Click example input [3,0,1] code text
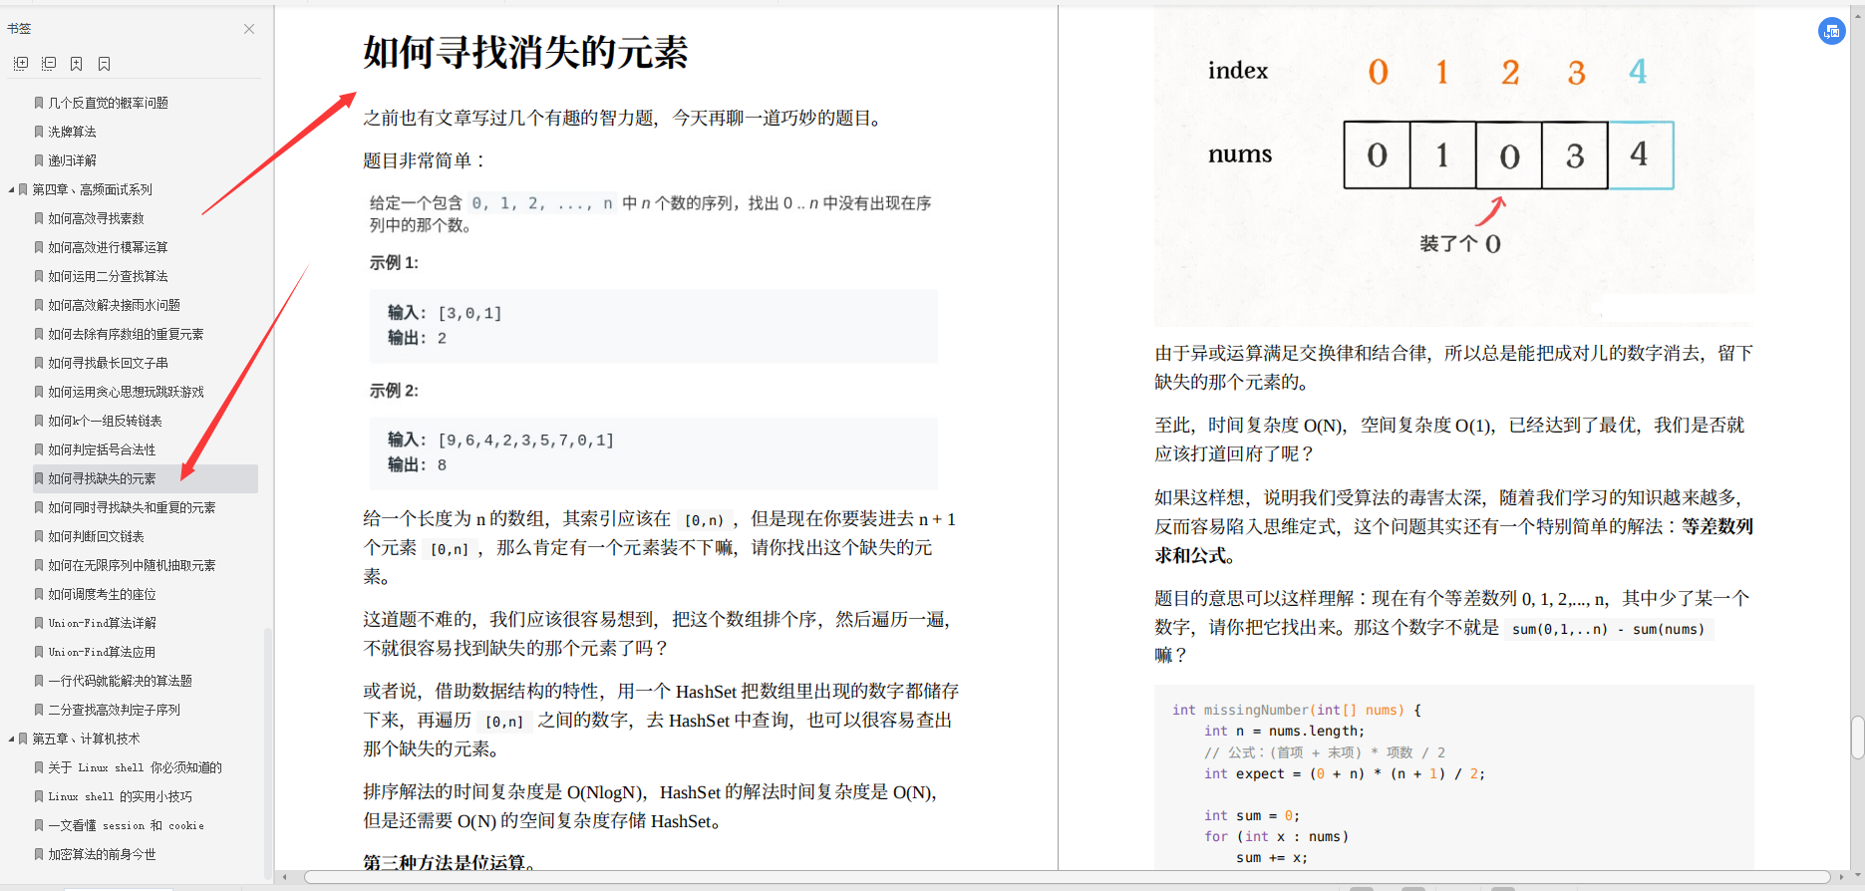 pos(469,313)
